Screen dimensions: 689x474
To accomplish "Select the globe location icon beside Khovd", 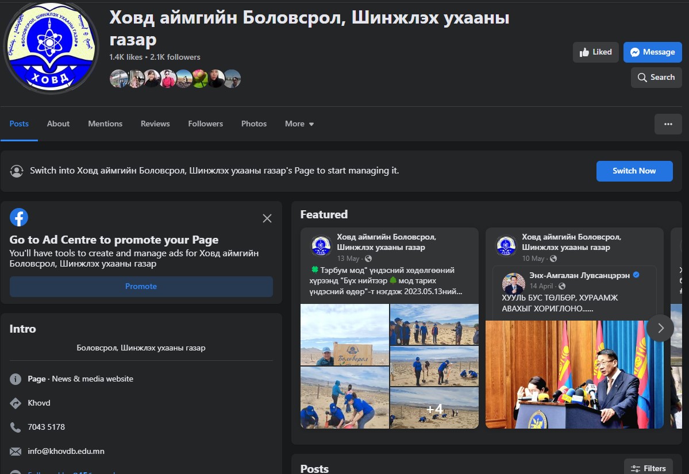I will [x=14, y=403].
